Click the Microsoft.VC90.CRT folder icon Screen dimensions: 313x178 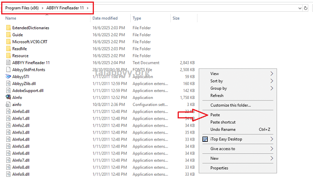tap(8, 42)
